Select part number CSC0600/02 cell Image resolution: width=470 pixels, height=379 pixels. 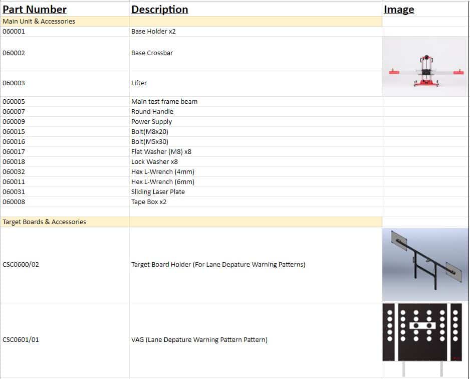[x=65, y=265]
